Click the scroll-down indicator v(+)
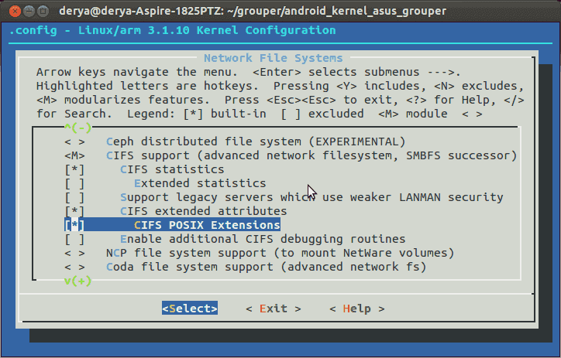561x358 pixels. click(77, 281)
